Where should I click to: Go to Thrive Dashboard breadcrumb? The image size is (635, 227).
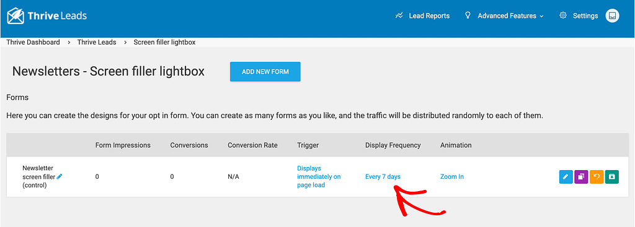click(x=33, y=42)
